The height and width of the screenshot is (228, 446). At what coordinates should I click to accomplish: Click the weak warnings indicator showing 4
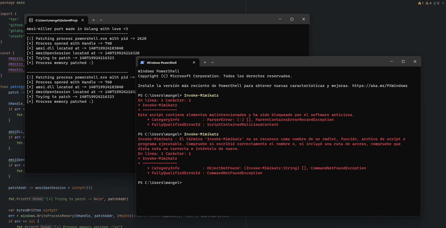pos(428,3)
